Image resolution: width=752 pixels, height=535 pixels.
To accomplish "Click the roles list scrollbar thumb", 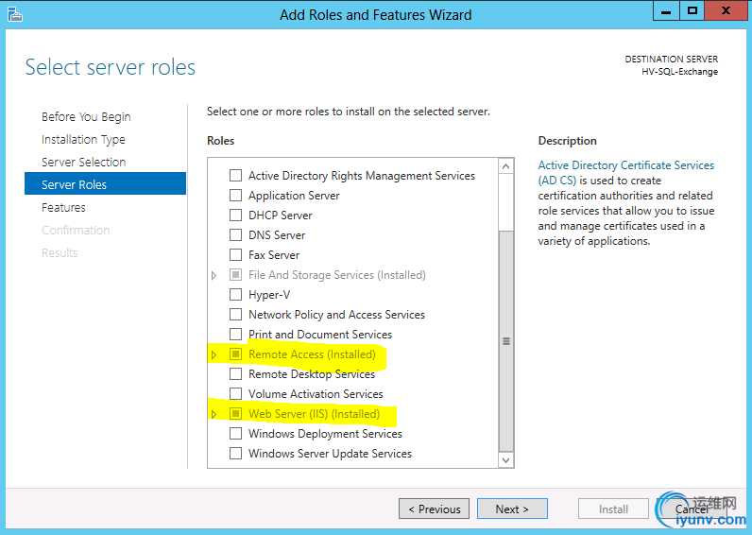I will 506,340.
